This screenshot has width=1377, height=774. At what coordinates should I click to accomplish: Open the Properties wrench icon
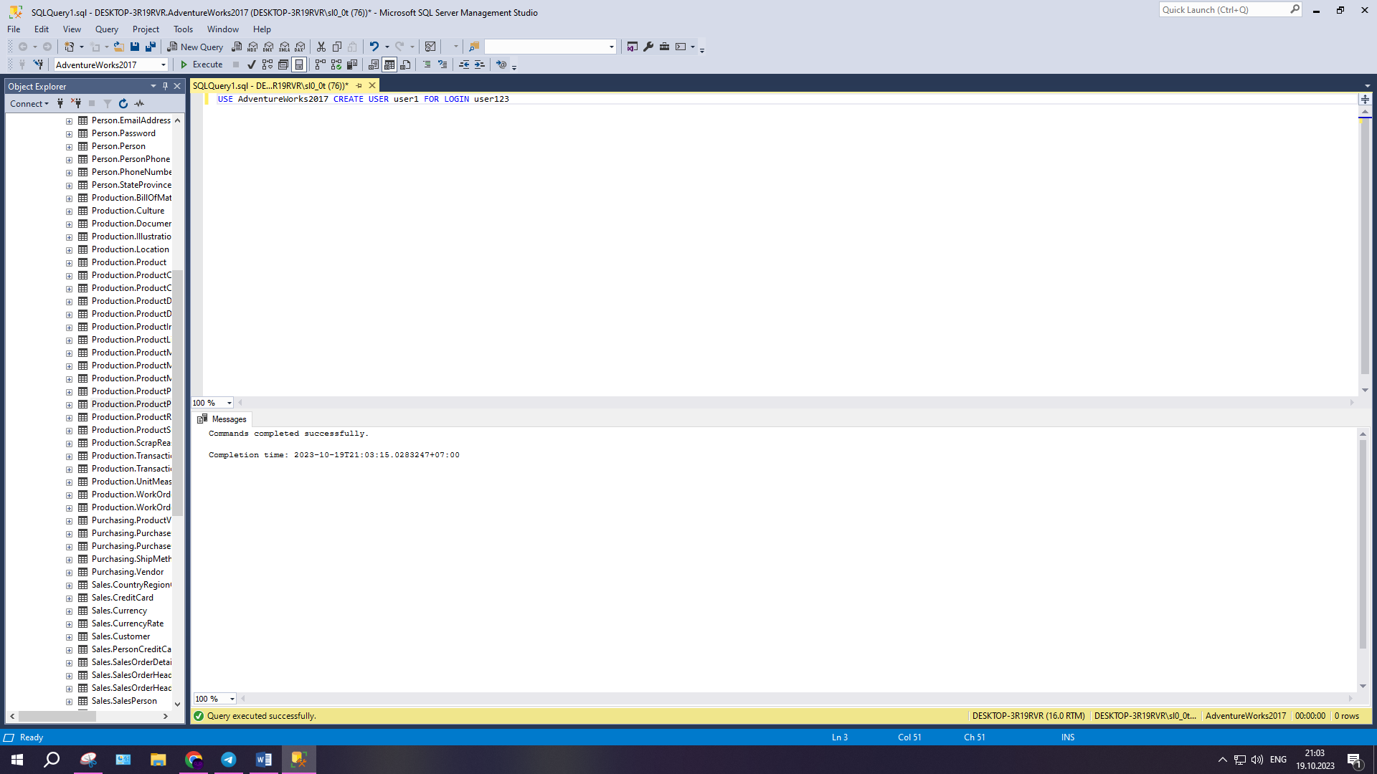coord(648,47)
